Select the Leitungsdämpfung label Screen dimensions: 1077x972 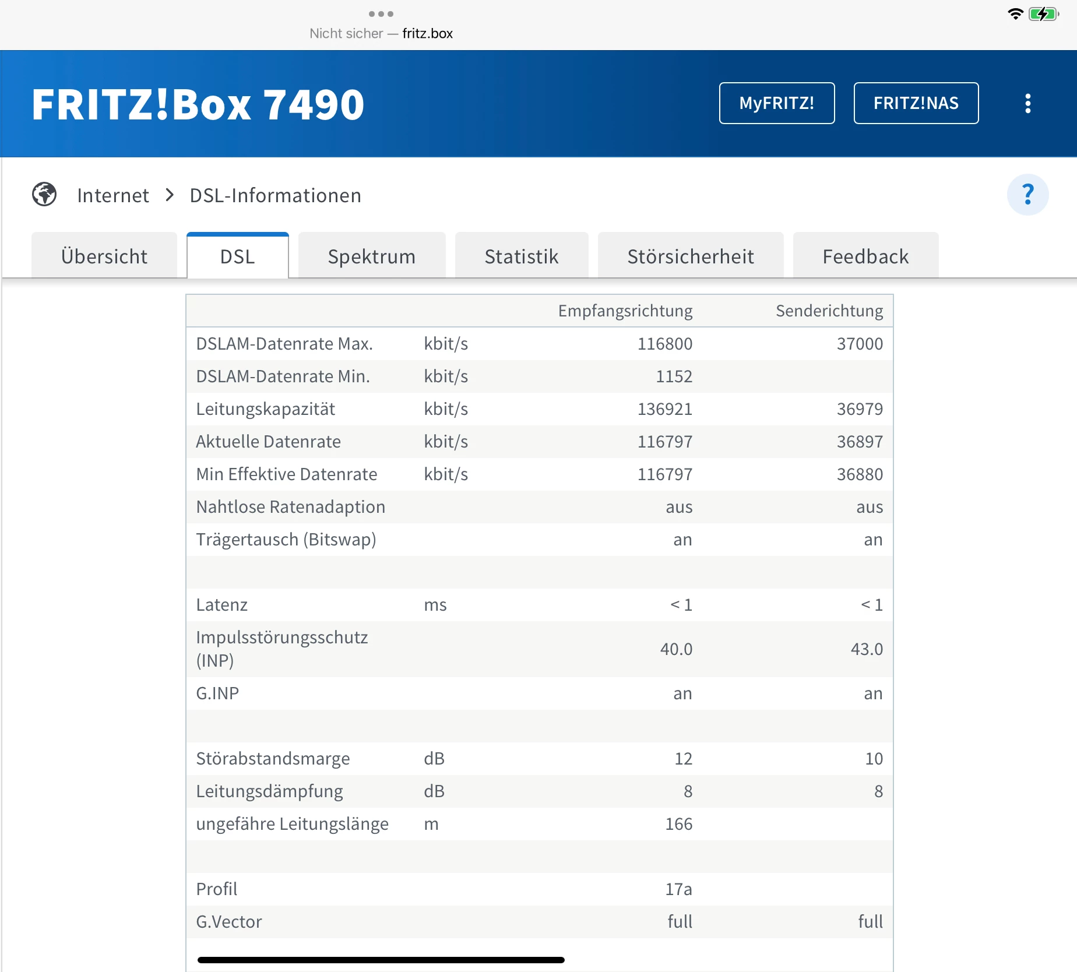pyautogui.click(x=270, y=791)
